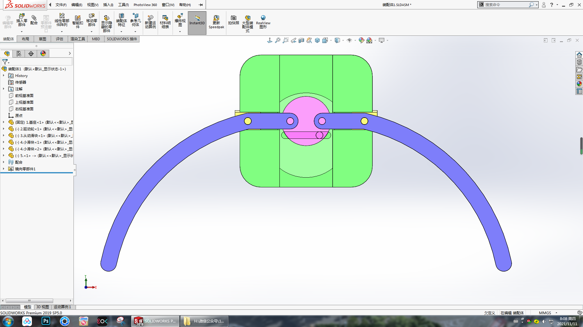Open Smart Fasteners (智能扣件) tool

77,22
